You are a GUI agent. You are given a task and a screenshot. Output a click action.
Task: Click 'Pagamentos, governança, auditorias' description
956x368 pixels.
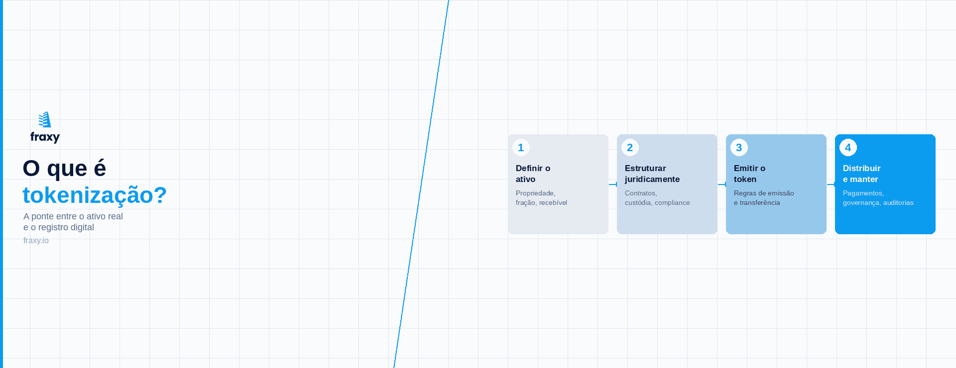pos(878,198)
